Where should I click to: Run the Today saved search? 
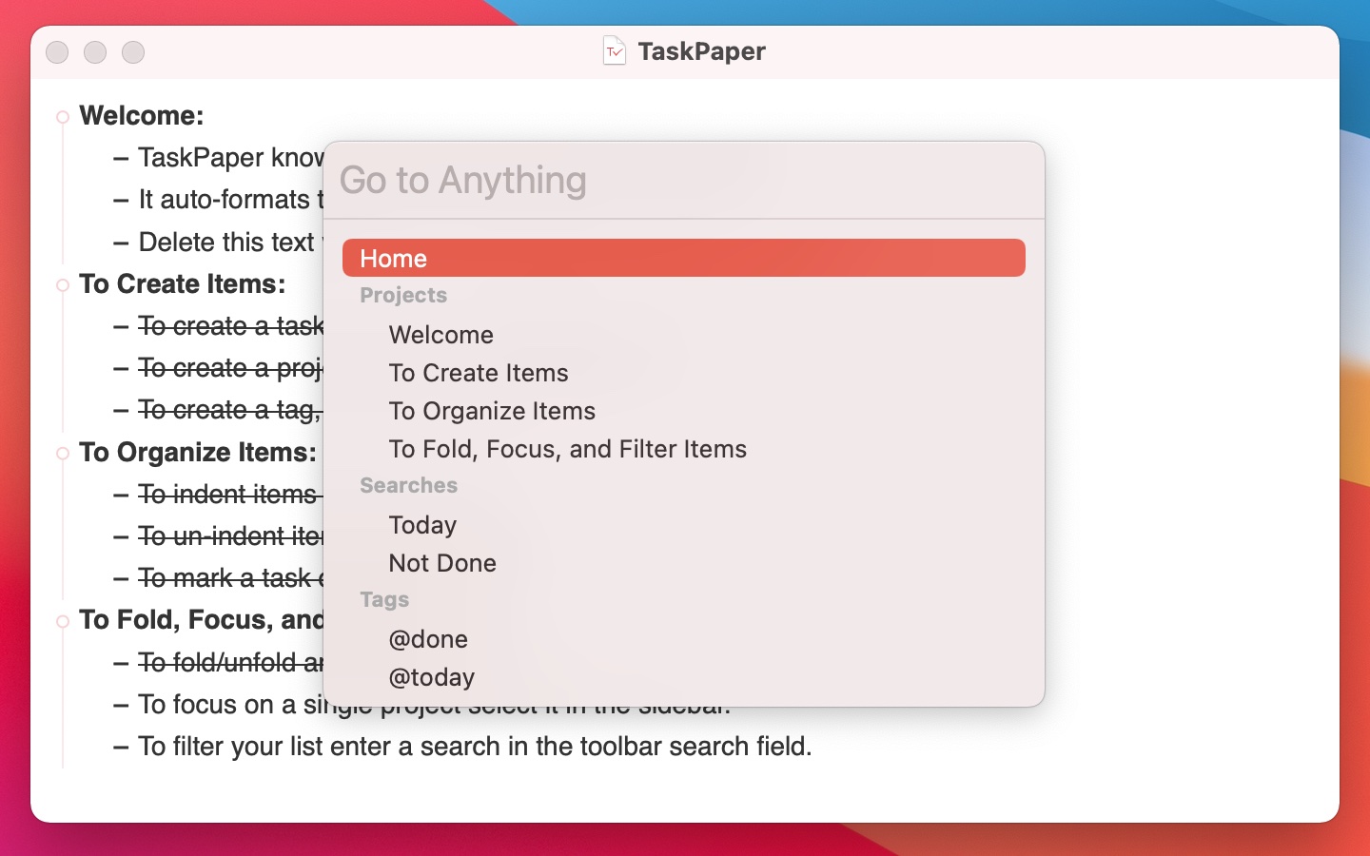pos(422,525)
